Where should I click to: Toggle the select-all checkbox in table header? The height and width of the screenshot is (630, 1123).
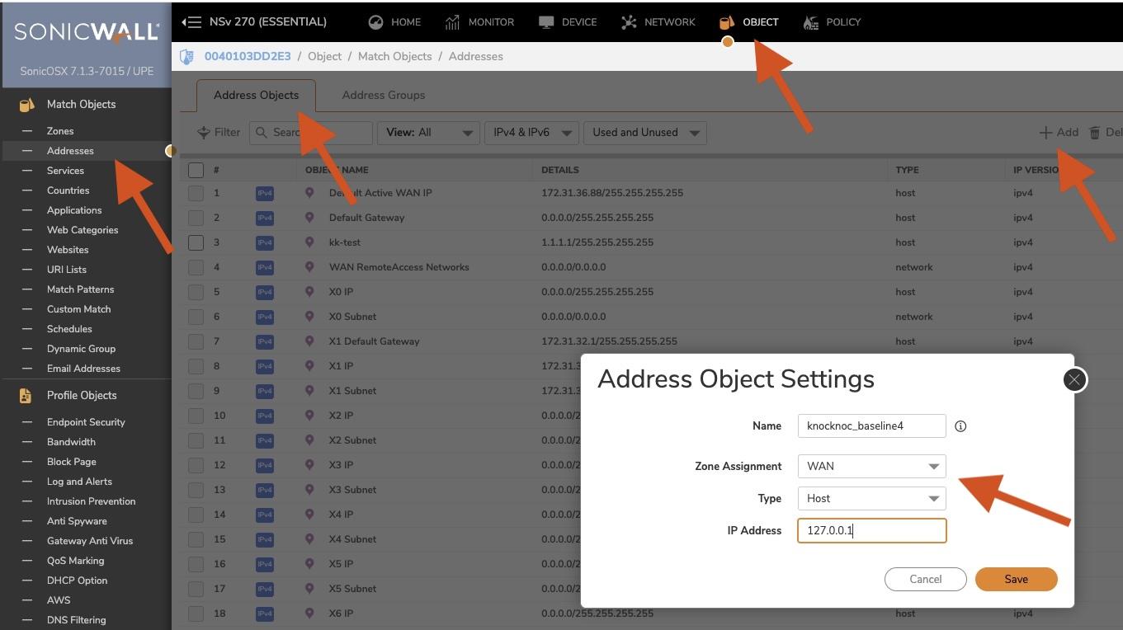pyautogui.click(x=196, y=170)
